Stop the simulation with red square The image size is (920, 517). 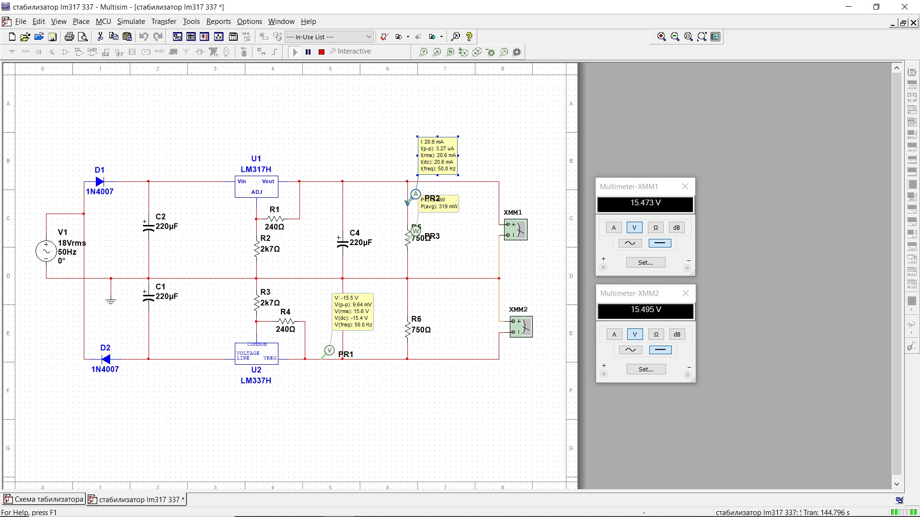322,52
